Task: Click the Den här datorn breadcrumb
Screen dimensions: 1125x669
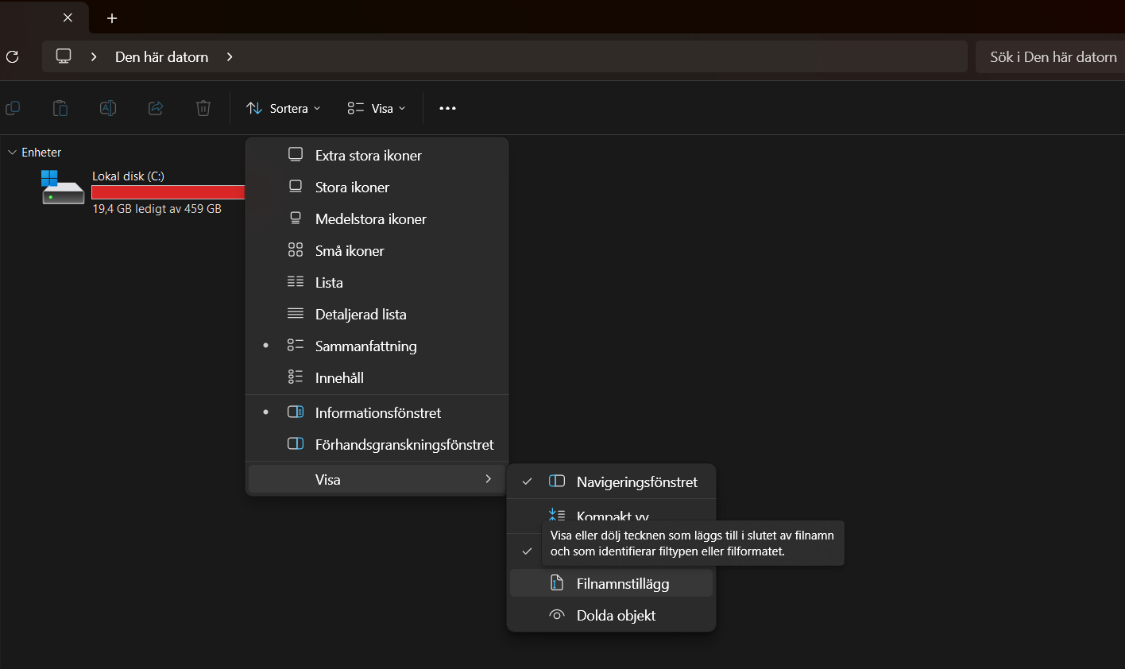Action: tap(161, 56)
